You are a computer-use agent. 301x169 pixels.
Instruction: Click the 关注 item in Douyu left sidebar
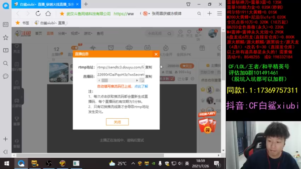(17, 49)
